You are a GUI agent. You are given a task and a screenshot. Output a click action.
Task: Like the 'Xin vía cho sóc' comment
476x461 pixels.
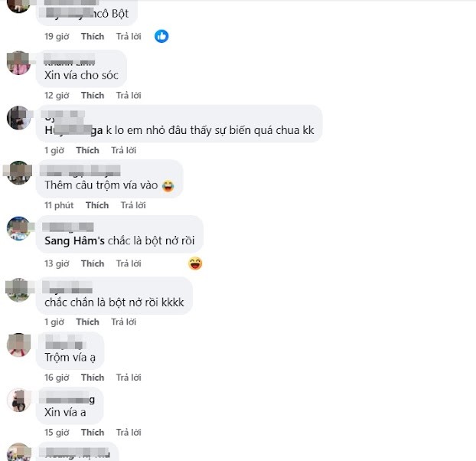tap(93, 96)
